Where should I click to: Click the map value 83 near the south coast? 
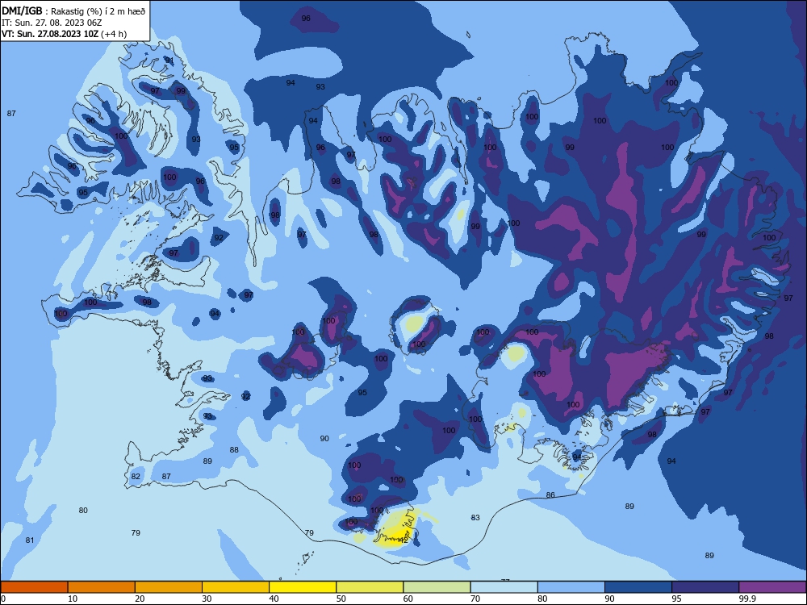coord(475,518)
